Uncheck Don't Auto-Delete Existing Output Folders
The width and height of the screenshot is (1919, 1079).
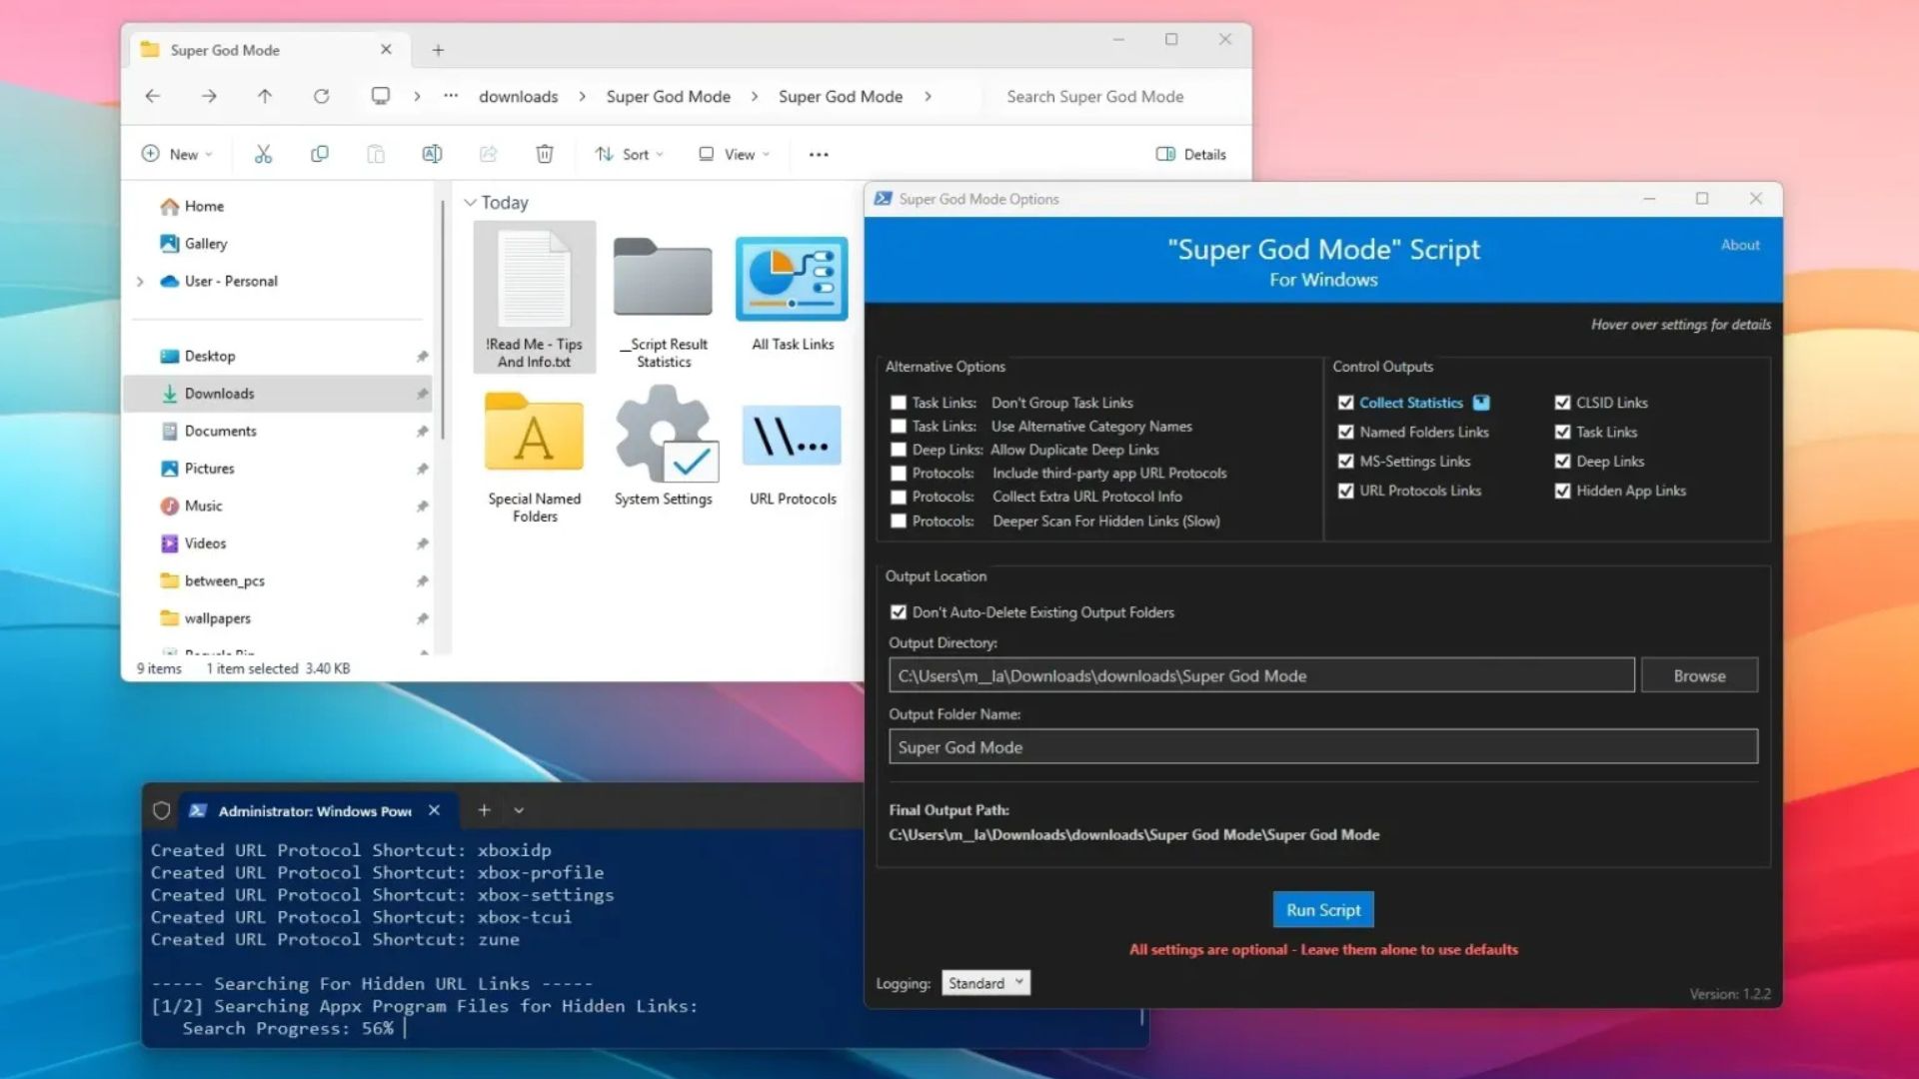coord(899,611)
